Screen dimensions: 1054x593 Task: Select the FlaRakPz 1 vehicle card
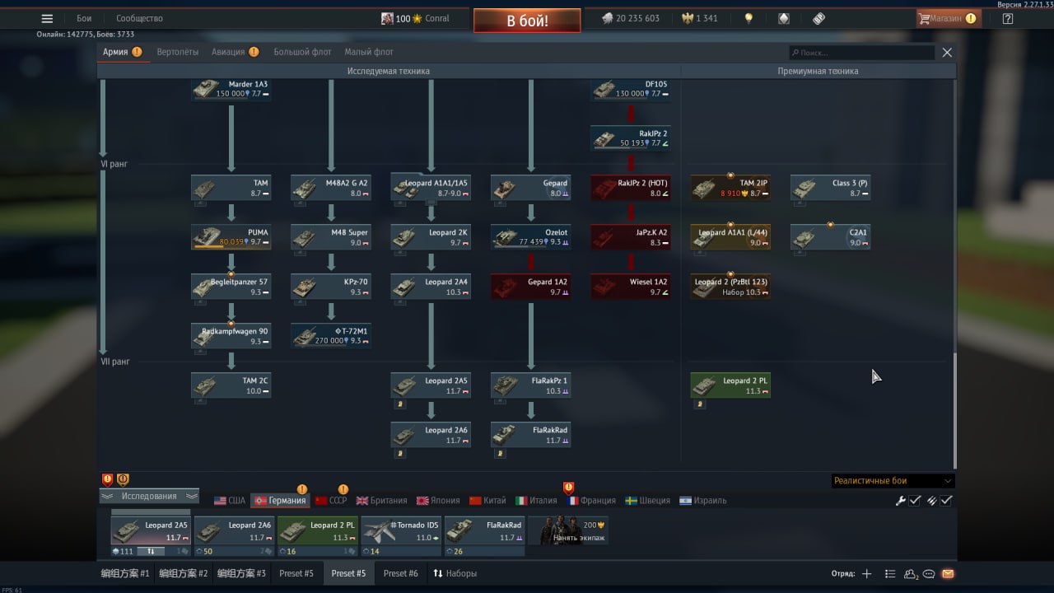(x=531, y=385)
